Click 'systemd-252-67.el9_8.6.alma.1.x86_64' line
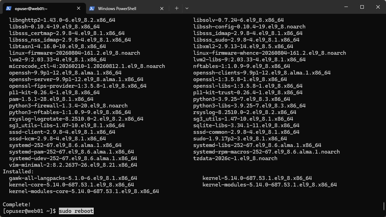 [x=65, y=145]
